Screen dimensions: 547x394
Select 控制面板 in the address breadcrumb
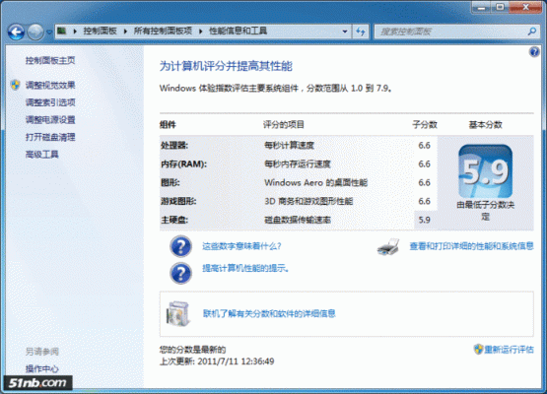tap(100, 32)
